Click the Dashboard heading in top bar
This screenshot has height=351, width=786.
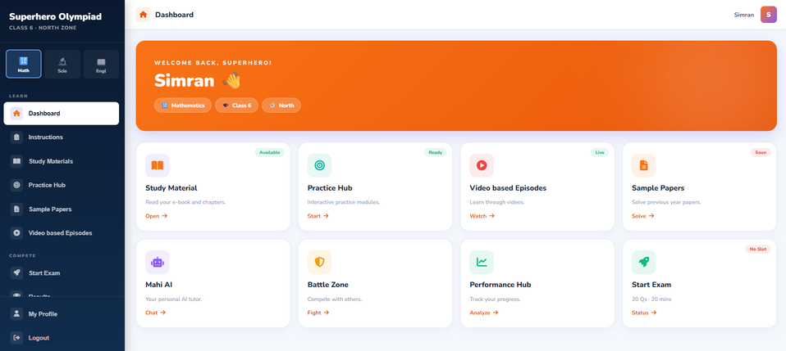[x=175, y=15]
